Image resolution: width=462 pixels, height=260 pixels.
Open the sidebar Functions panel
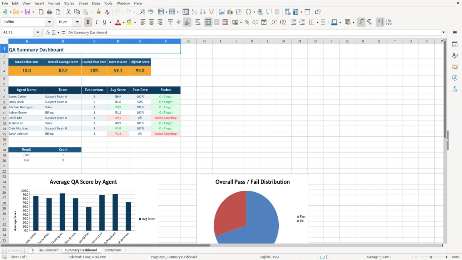[455, 89]
